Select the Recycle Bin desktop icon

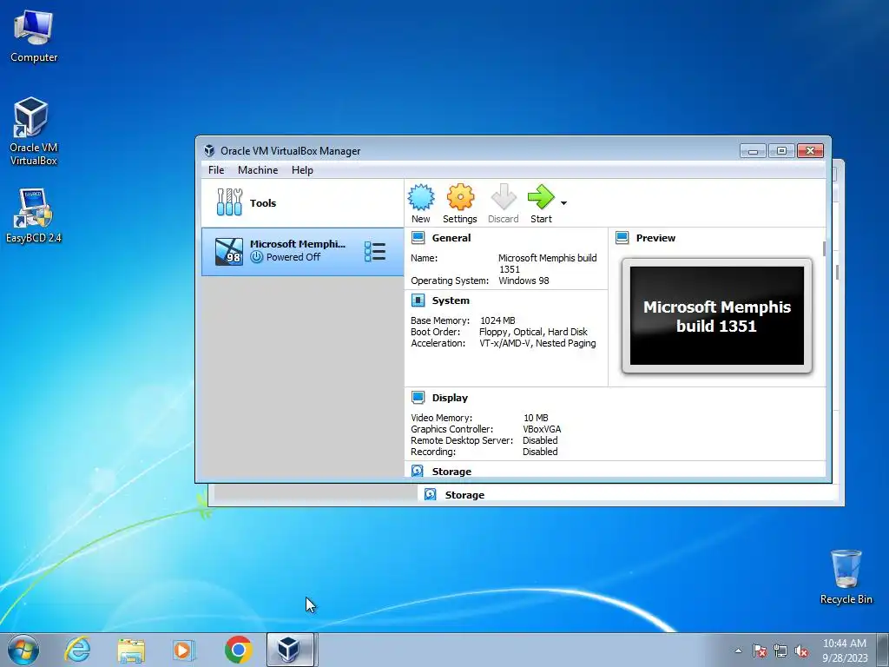coord(846,577)
